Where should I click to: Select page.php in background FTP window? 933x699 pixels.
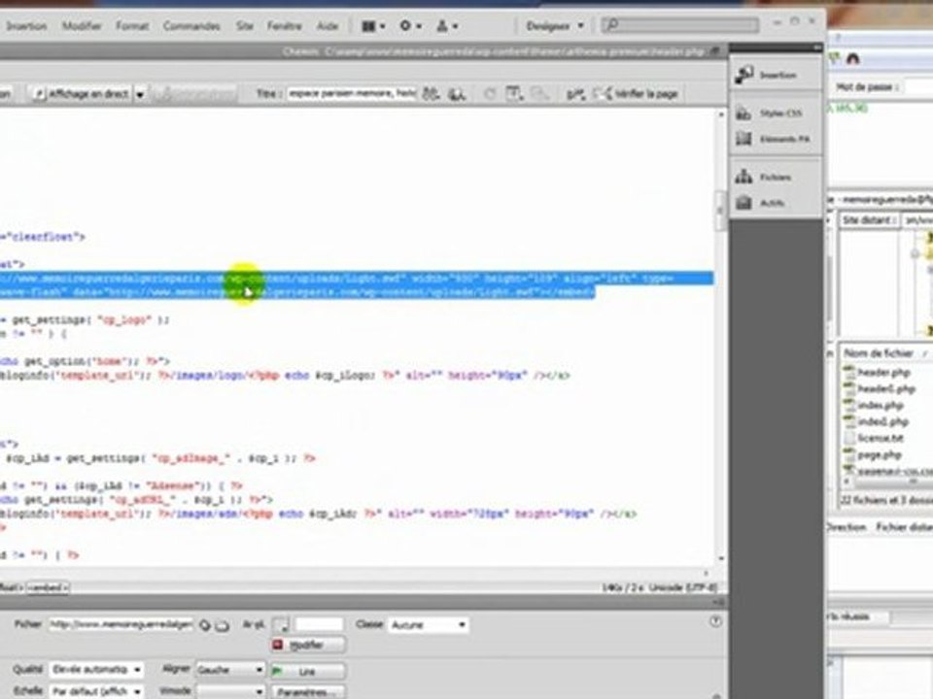pos(873,454)
